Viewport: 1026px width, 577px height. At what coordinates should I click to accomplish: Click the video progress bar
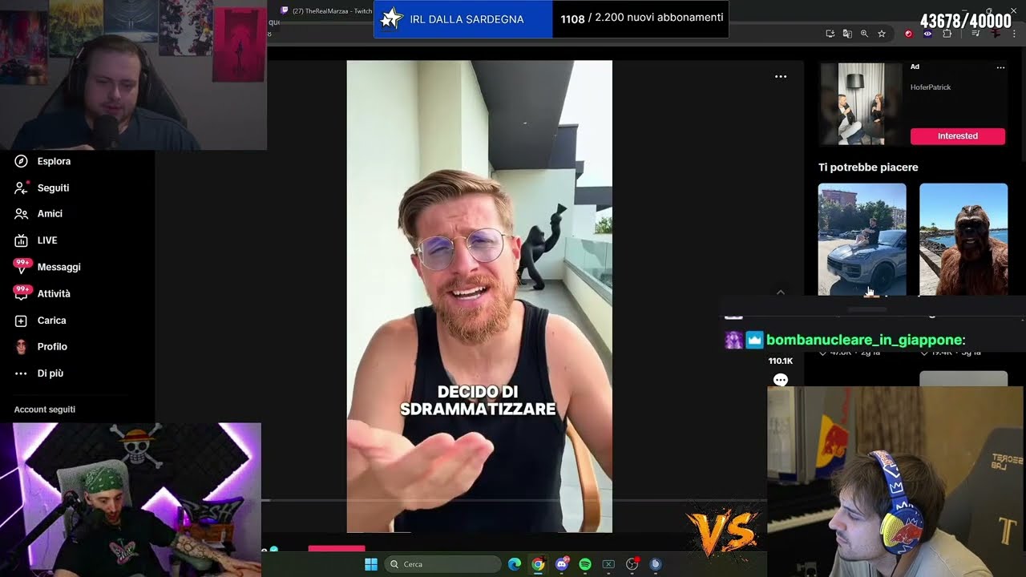(x=513, y=501)
